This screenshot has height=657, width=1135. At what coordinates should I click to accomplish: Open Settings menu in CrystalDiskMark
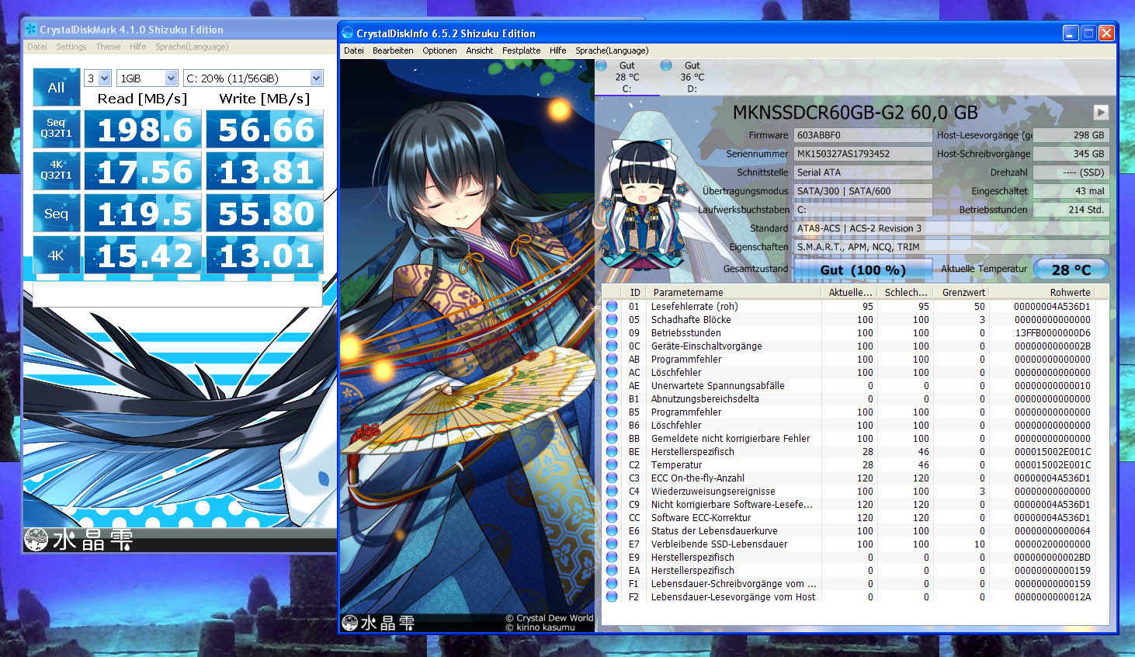pyautogui.click(x=71, y=47)
